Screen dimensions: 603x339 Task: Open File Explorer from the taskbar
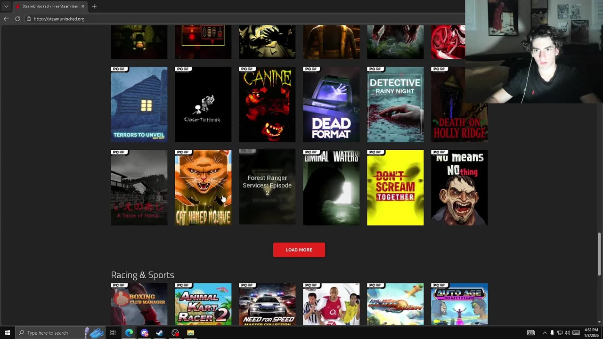point(190,333)
